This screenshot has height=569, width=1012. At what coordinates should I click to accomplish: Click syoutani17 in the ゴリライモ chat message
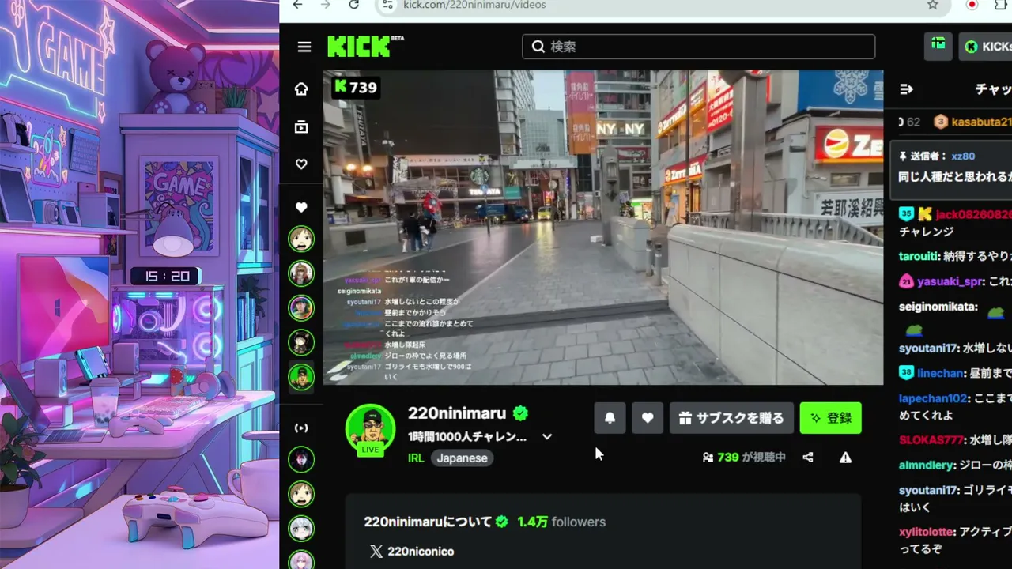tap(929, 490)
